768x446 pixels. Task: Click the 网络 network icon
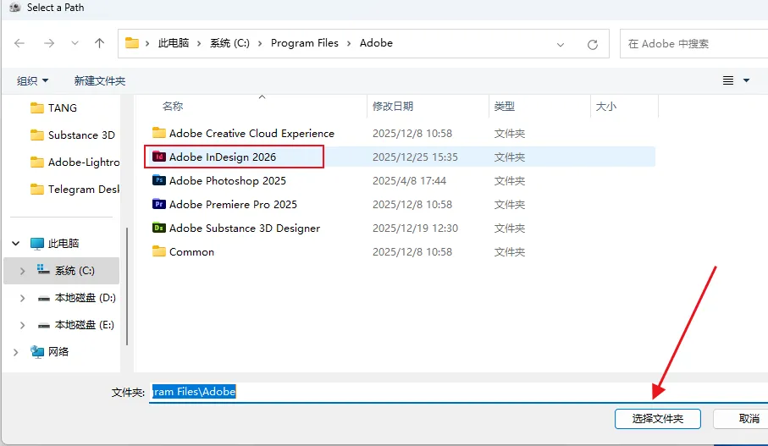tap(36, 351)
